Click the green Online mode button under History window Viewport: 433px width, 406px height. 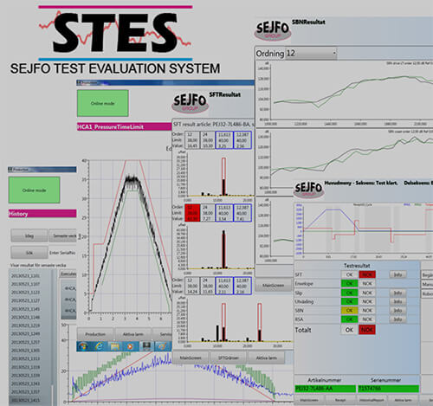click(35, 190)
